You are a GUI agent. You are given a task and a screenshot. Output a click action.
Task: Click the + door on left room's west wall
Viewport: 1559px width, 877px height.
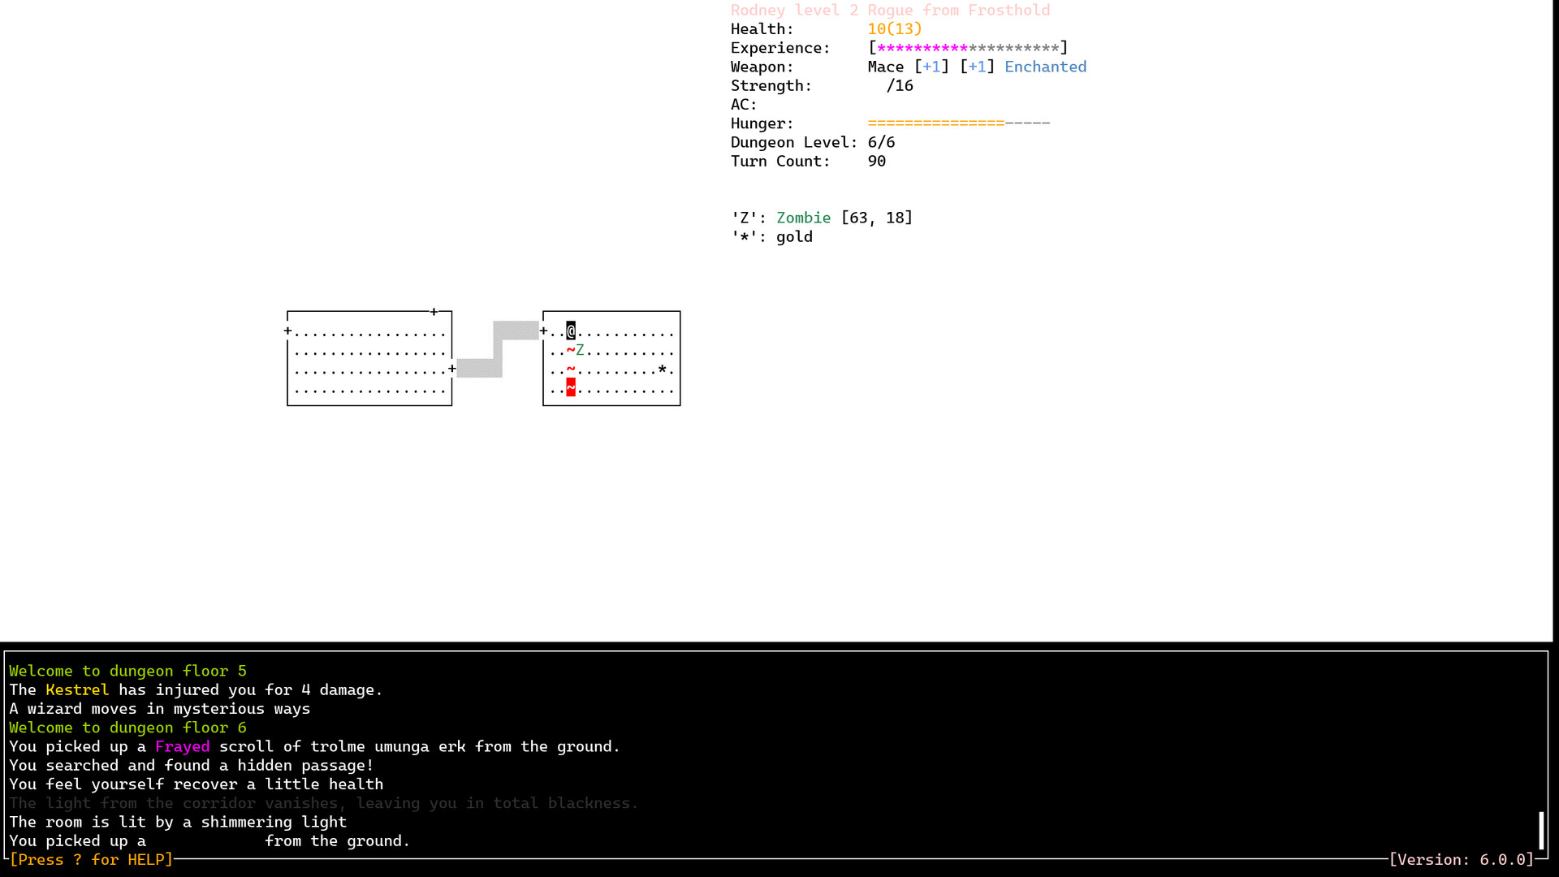tap(287, 331)
